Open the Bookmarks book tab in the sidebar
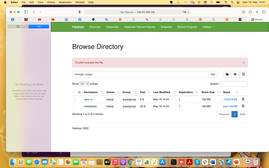This screenshot has height=168, width=269. point(18,26)
